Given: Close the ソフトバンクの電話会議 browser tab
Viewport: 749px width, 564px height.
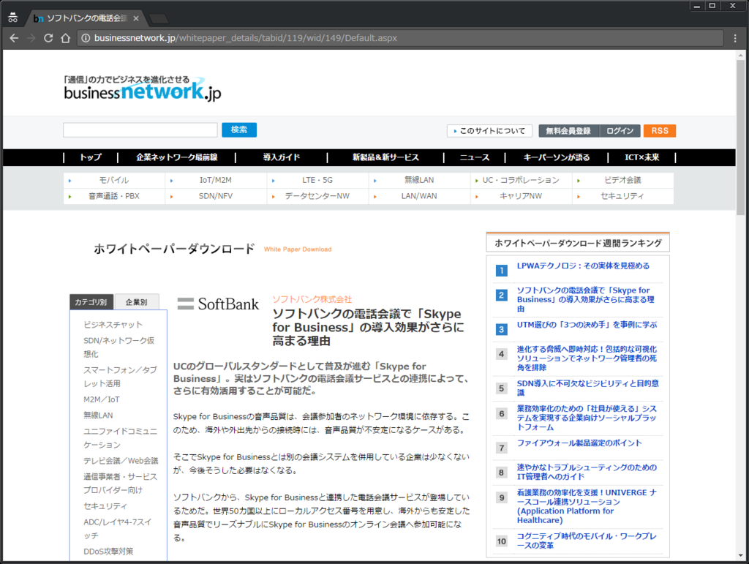Looking at the screenshot, I should click(136, 18).
